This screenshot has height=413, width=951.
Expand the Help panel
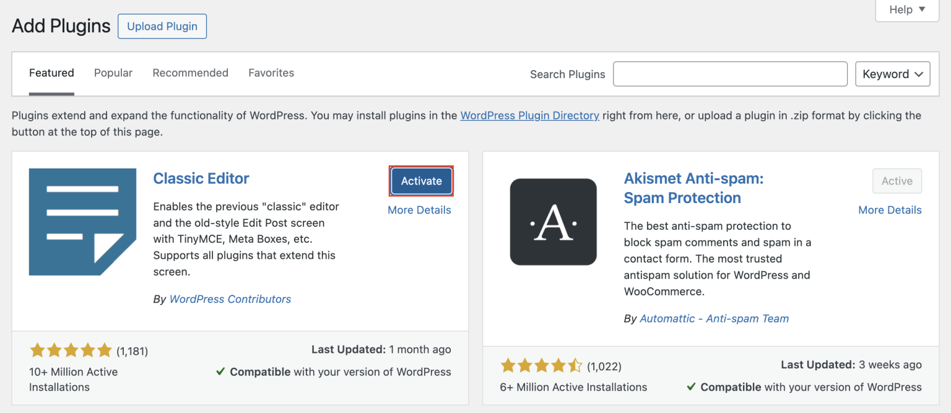(x=906, y=10)
